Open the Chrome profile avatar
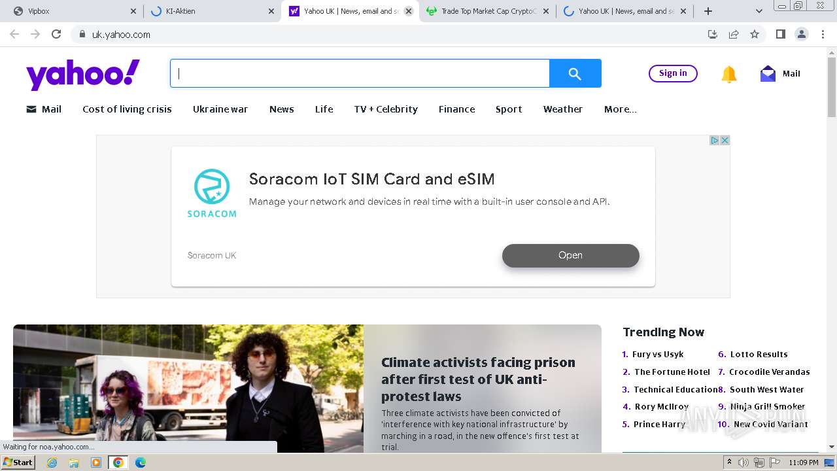837x471 pixels. (x=801, y=34)
